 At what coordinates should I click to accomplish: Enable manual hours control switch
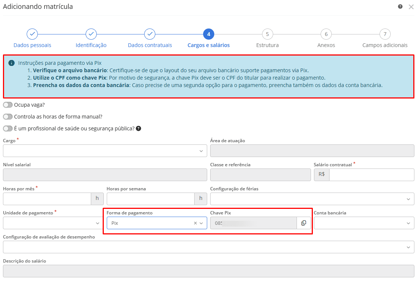click(x=8, y=117)
